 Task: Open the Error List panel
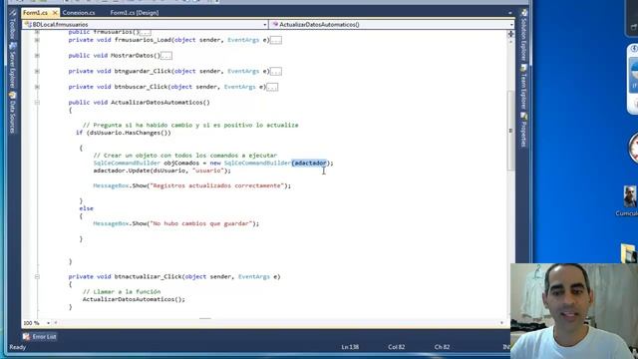[40, 337]
